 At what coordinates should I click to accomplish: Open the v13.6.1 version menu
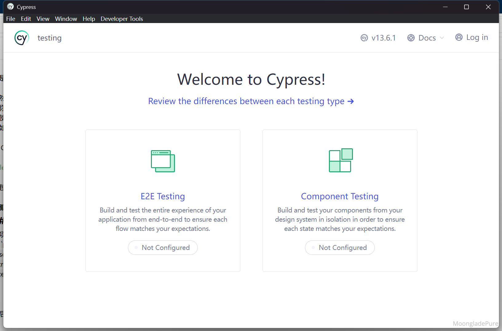coord(383,38)
